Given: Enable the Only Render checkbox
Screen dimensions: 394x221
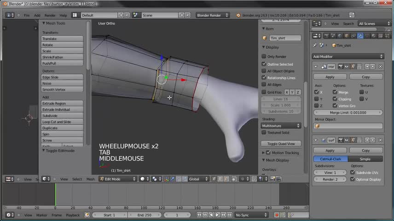Looking at the screenshot, I should coord(264,56).
